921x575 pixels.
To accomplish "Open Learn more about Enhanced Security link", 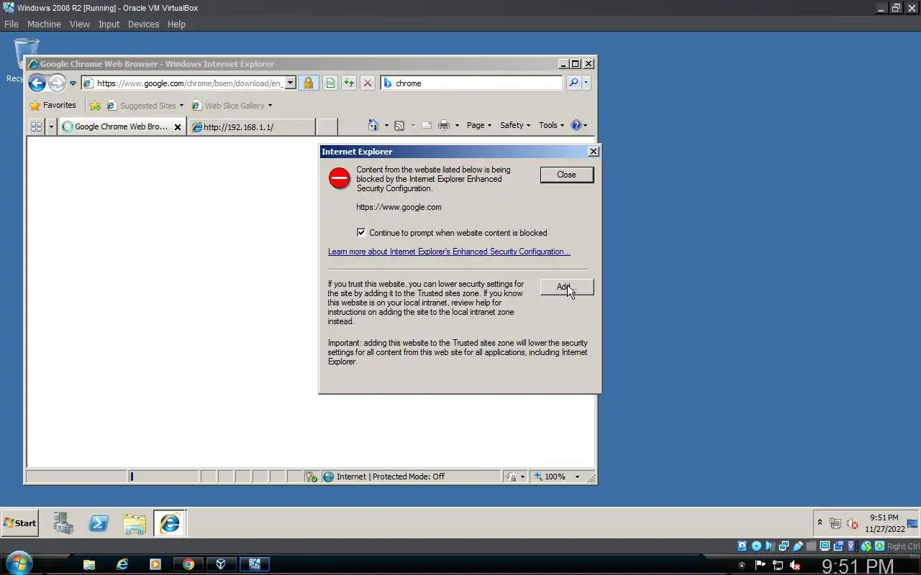I will click(x=449, y=252).
